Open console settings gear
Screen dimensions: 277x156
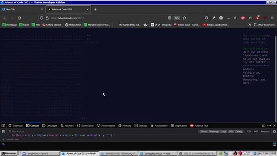(274, 131)
